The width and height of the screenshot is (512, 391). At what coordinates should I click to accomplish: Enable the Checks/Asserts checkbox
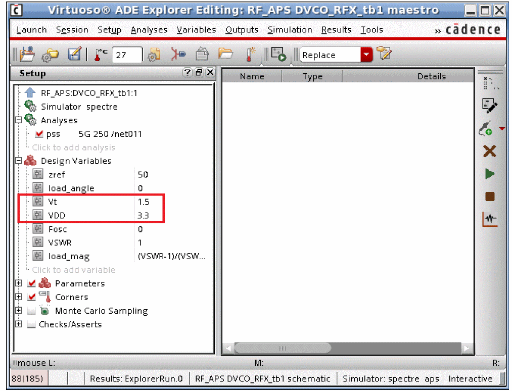click(32, 324)
